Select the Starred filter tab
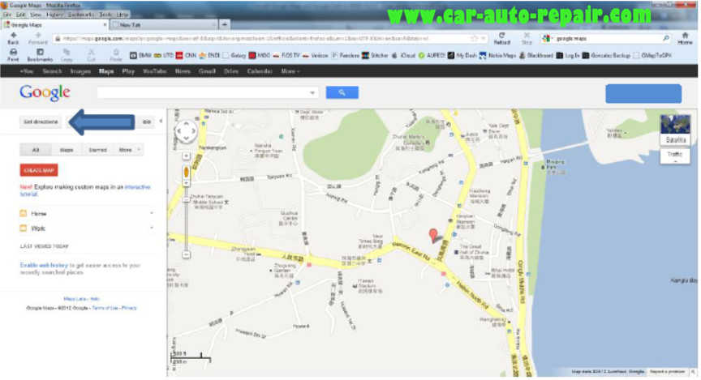 97,150
